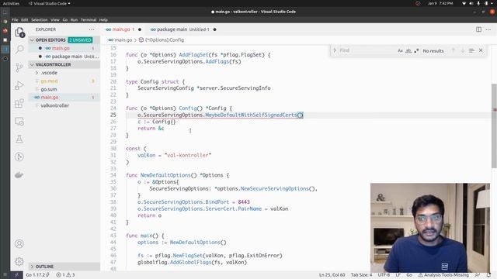This screenshot has height=279, width=497.
Task: Open the Edit menu
Action: (25, 19)
